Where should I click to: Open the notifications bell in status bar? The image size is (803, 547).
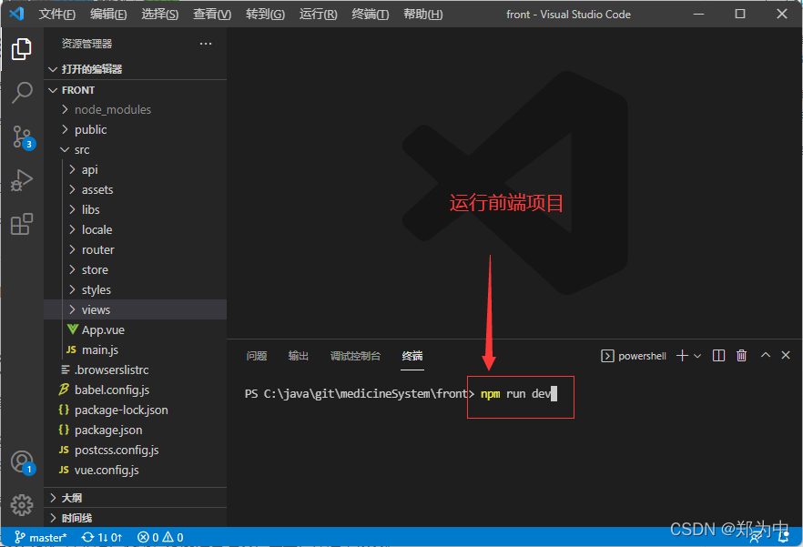click(x=783, y=537)
